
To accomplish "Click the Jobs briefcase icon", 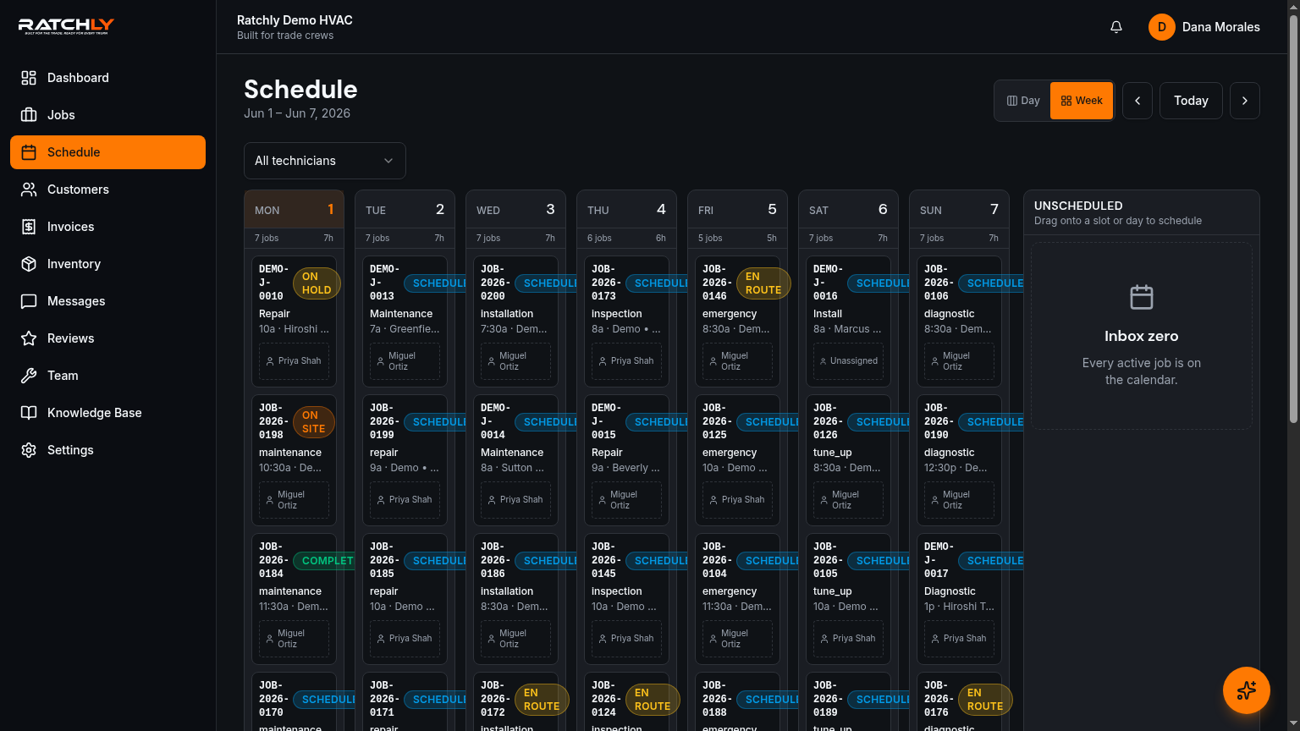I will tap(29, 115).
